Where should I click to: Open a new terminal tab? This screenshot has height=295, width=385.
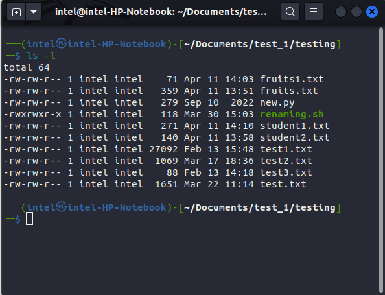(x=16, y=12)
